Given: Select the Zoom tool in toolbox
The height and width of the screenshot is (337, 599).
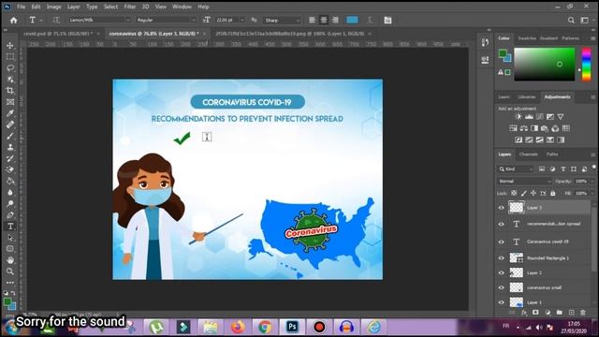Looking at the screenshot, I should pos(10,271).
